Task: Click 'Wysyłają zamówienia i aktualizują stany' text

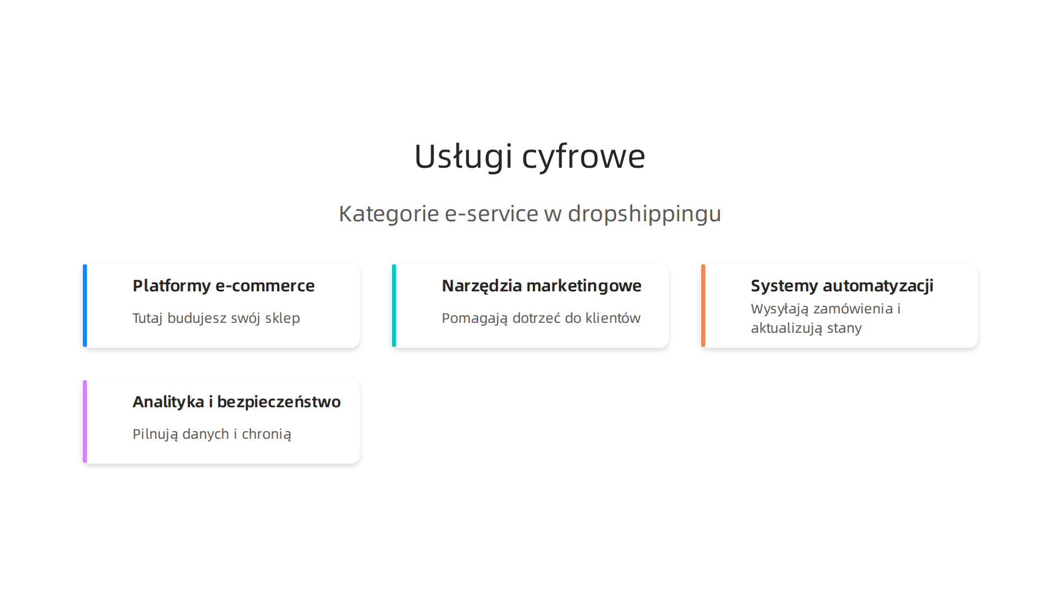Action: click(x=826, y=318)
